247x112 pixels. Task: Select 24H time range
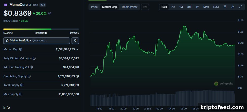(x=164, y=7)
